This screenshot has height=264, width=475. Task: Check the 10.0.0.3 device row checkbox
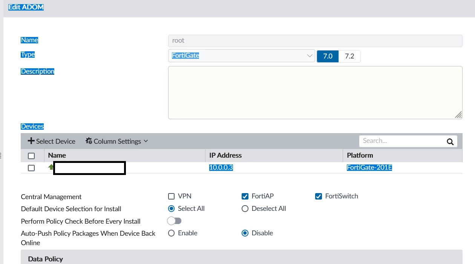31,168
